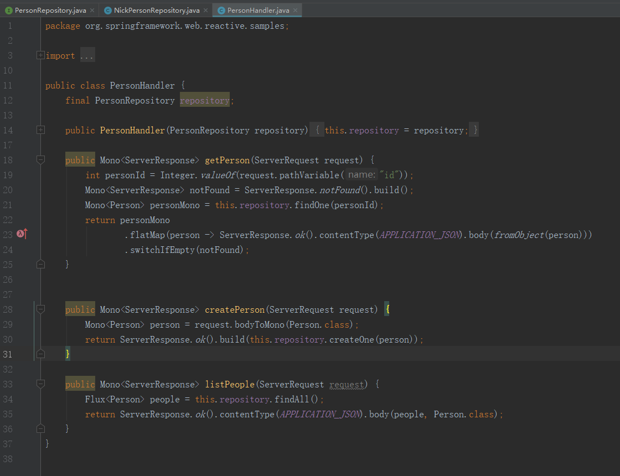This screenshot has width=620, height=476.
Task: Click APPLICATION_JSON constant on line 23
Action: coord(420,235)
